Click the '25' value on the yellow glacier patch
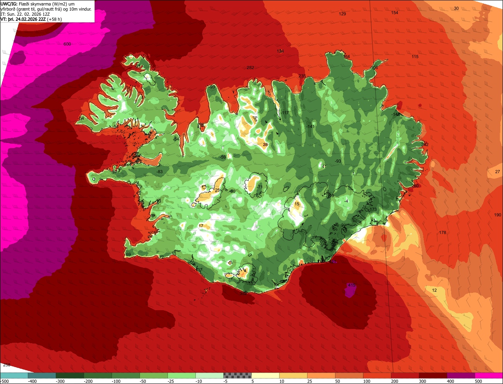This screenshot has height=384, width=503. 217,190
